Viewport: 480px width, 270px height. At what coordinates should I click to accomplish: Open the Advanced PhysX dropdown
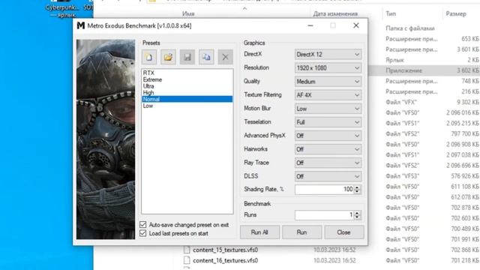pos(328,136)
